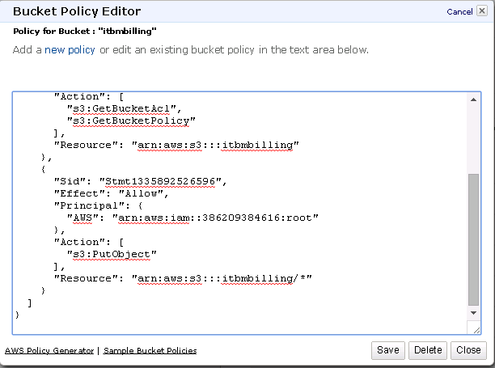Click the empty scrollbar track above the thumb
This screenshot has width=495, height=368.
(x=473, y=139)
